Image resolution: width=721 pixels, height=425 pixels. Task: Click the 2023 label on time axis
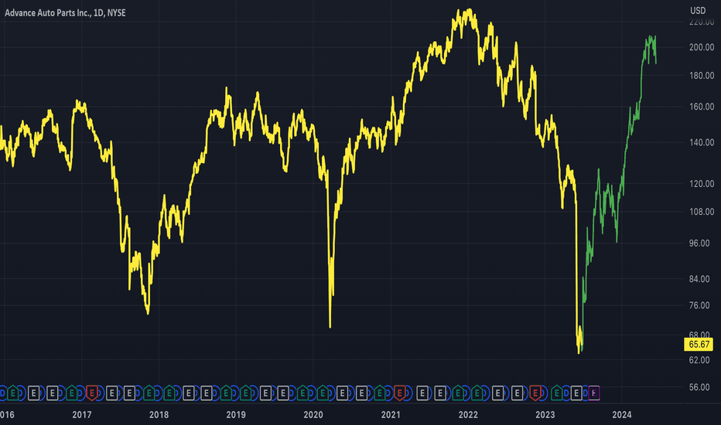coord(545,415)
